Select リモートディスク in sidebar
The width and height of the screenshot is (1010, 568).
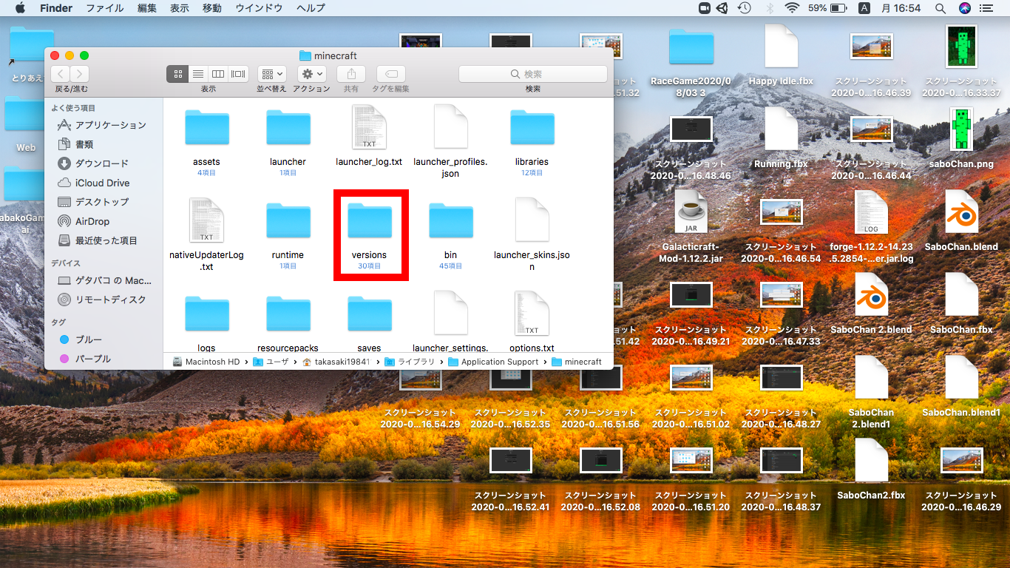tap(103, 300)
